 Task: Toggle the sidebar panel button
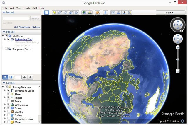click(x=46, y=13)
